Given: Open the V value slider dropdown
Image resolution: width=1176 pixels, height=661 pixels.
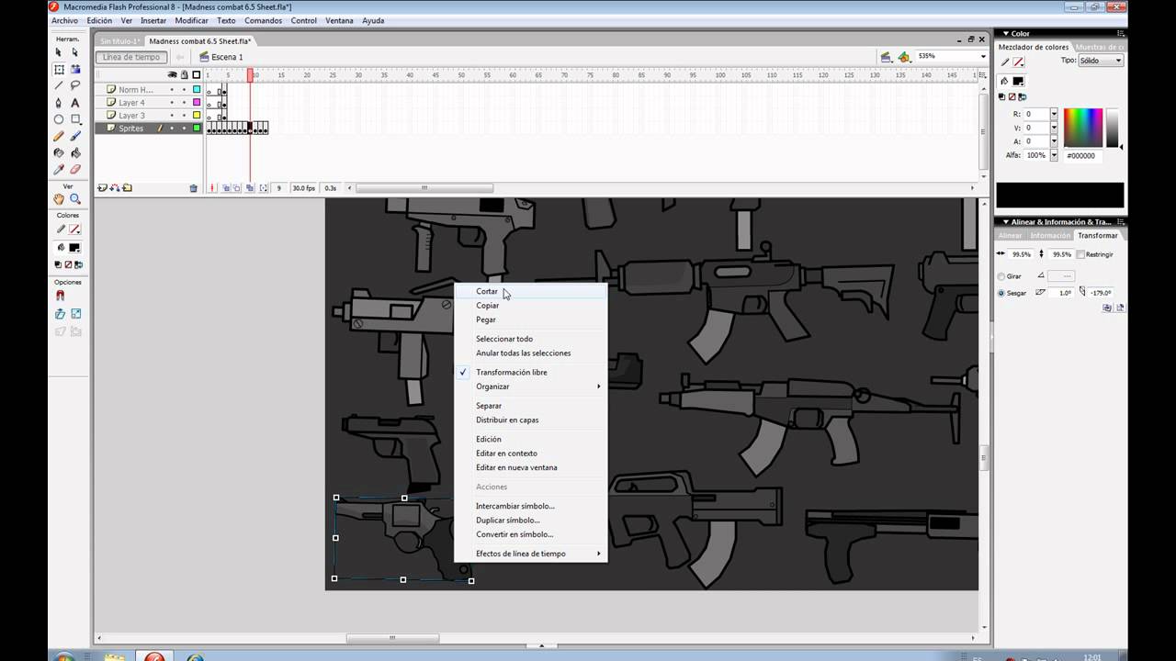Looking at the screenshot, I should (x=1054, y=128).
